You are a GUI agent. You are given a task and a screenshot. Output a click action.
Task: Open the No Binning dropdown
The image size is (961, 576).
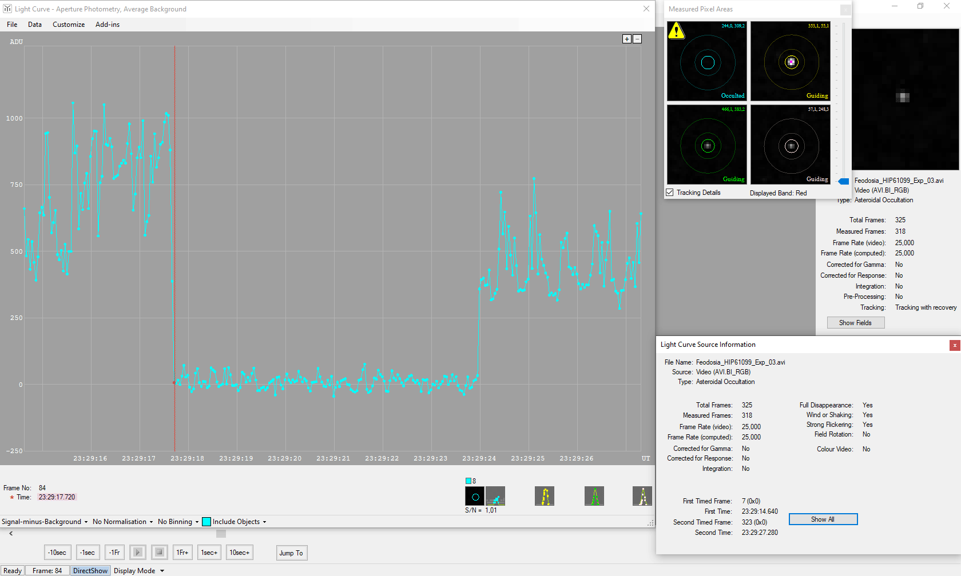178,522
